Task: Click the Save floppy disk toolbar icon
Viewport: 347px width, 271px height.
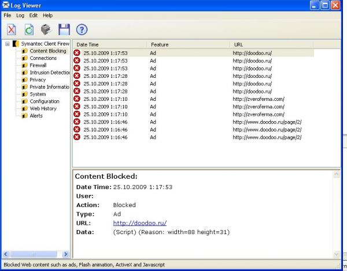Action: click(x=64, y=29)
